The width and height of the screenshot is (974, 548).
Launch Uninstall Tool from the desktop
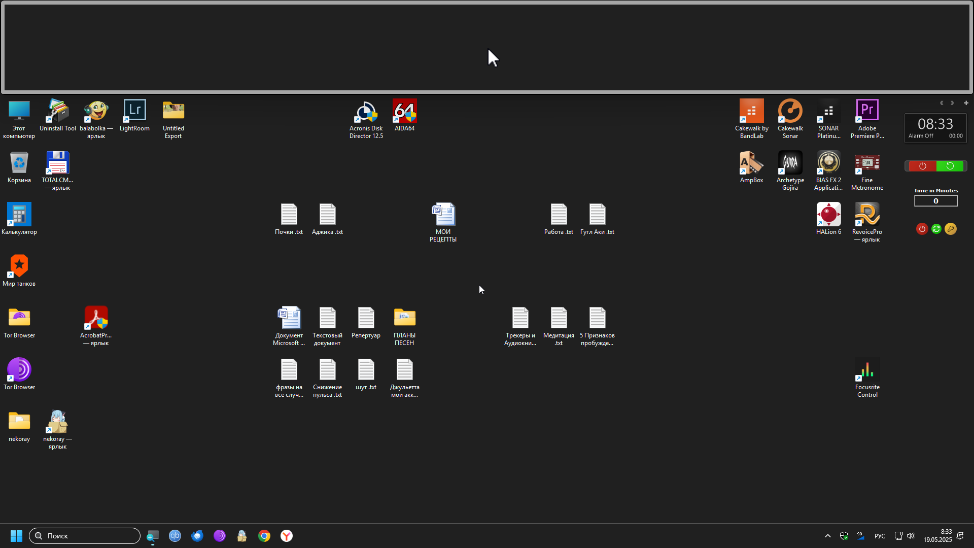click(x=57, y=115)
